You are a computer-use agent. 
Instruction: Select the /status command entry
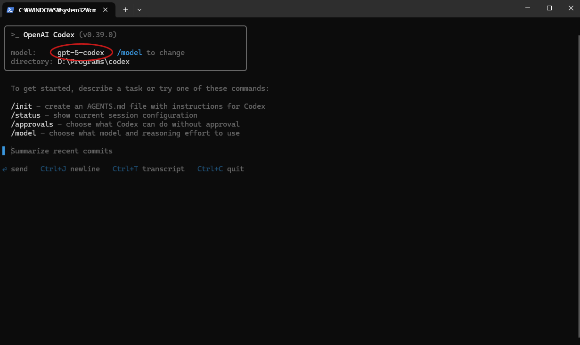tap(25, 115)
